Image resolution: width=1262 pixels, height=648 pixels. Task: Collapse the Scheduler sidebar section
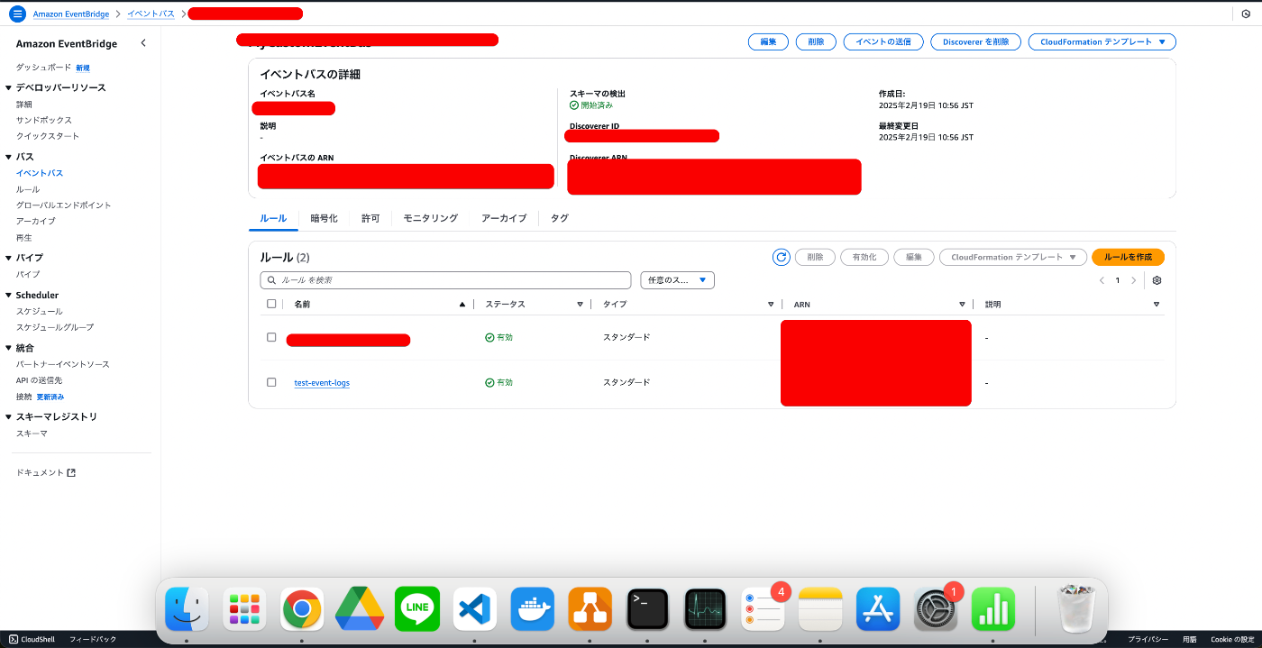click(x=9, y=295)
